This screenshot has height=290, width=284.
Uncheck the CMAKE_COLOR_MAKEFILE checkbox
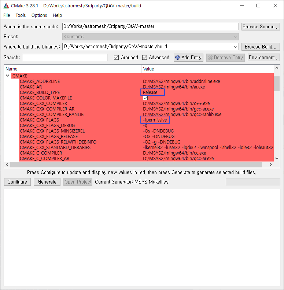pyautogui.click(x=145, y=98)
